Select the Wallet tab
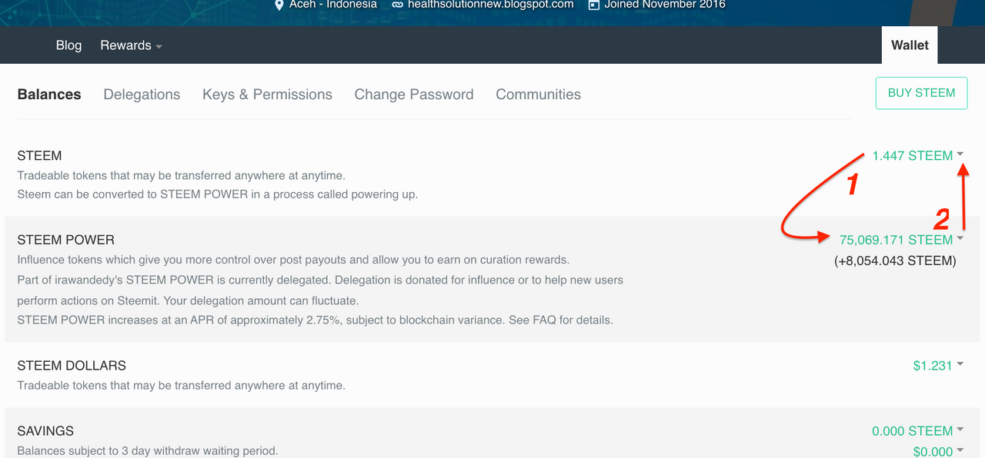985x458 pixels. pyautogui.click(x=910, y=45)
